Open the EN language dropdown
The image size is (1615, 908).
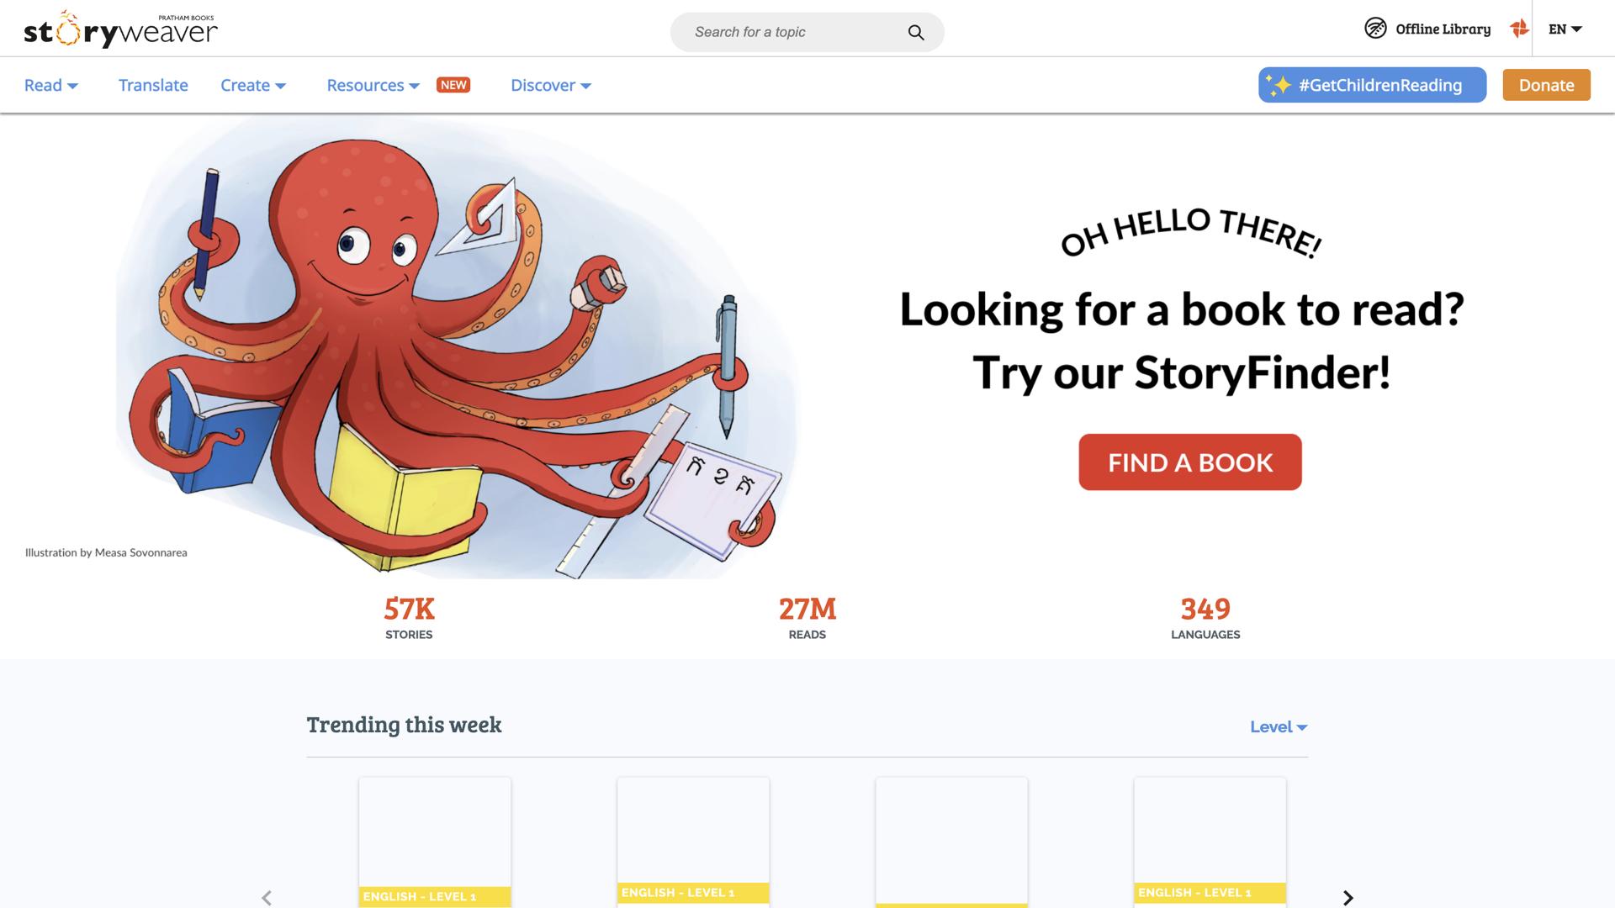click(x=1565, y=28)
